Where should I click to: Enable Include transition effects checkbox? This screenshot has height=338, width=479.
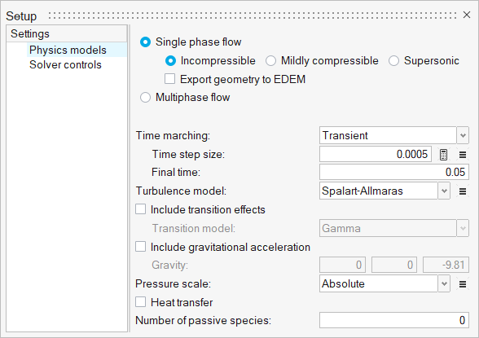pos(140,209)
